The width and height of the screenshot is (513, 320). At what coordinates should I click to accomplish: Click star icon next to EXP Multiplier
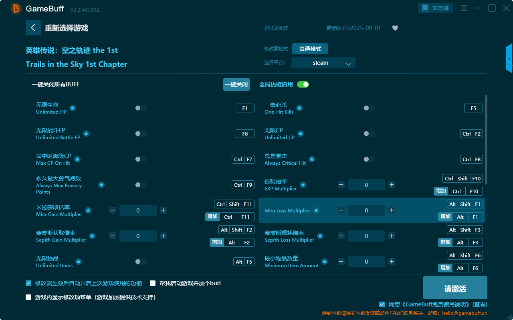[303, 185]
